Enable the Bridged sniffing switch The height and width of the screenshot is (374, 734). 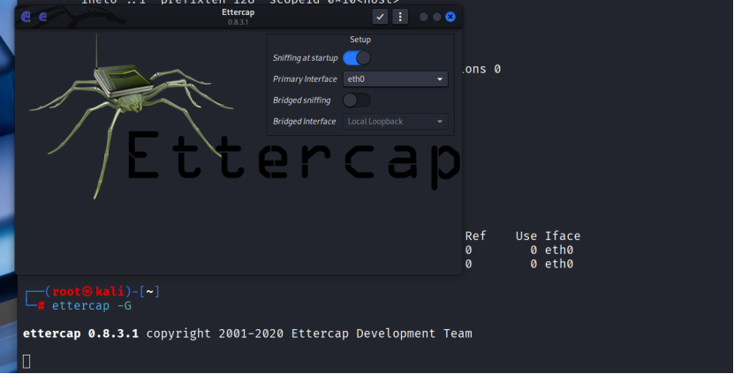tap(357, 100)
